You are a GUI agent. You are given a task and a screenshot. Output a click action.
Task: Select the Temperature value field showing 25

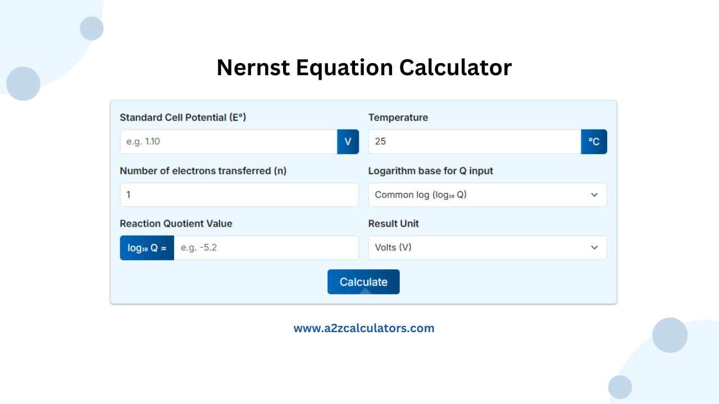point(474,141)
